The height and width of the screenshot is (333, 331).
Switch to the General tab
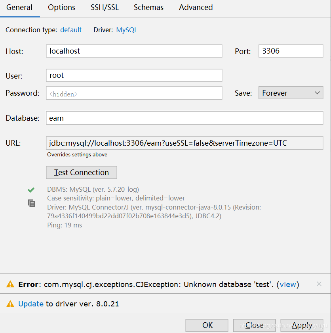[19, 8]
